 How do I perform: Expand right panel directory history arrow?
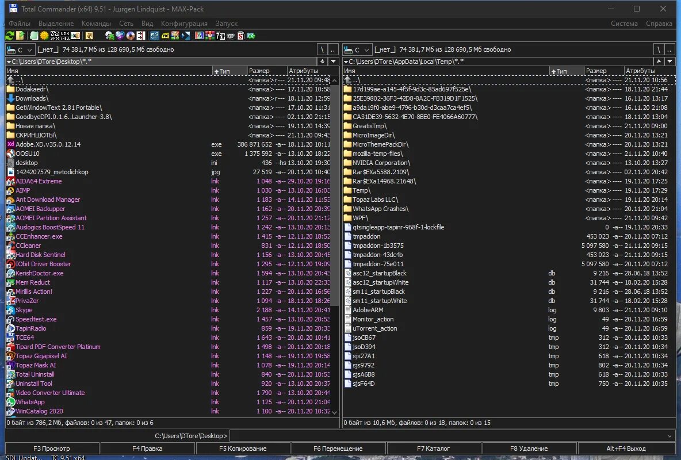670,62
